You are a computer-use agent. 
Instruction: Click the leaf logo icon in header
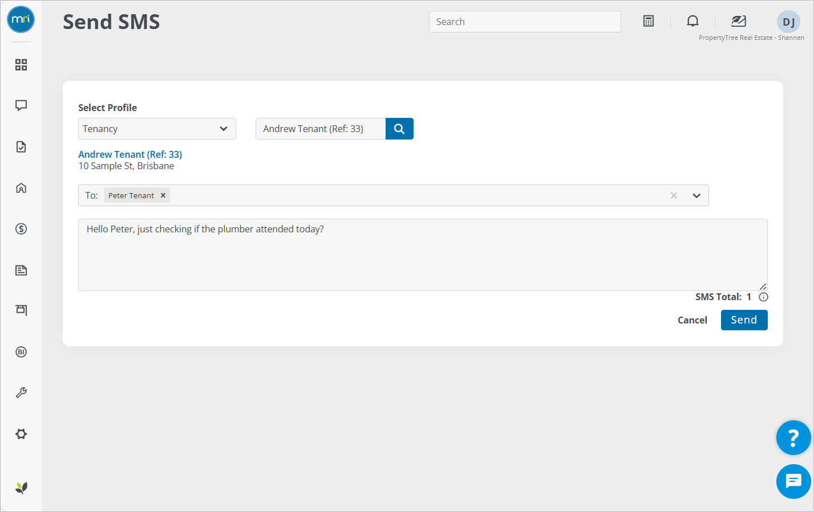(x=739, y=21)
